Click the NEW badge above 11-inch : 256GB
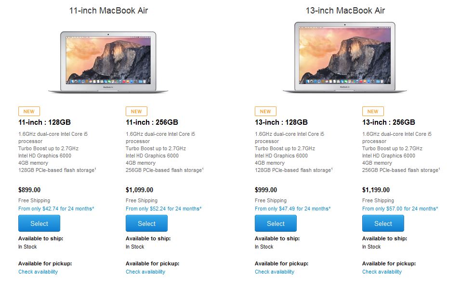This screenshot has width=460, height=288. coord(136,111)
